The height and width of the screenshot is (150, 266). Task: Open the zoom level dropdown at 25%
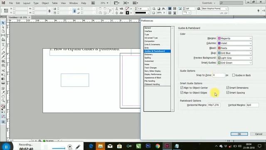coord(107,3)
